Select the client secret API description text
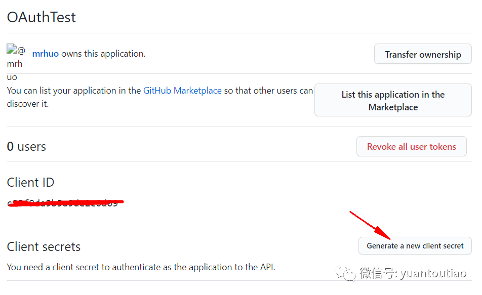 click(x=141, y=267)
